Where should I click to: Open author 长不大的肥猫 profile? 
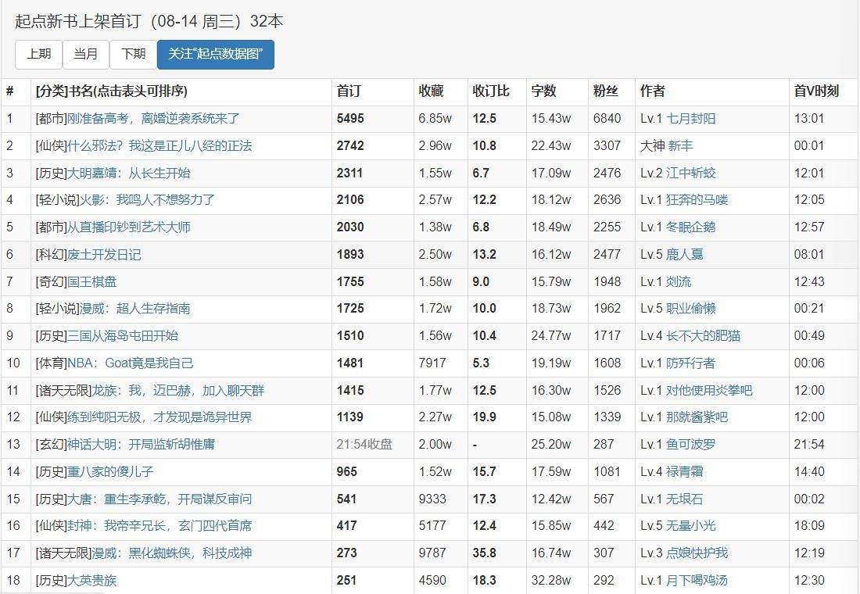703,336
